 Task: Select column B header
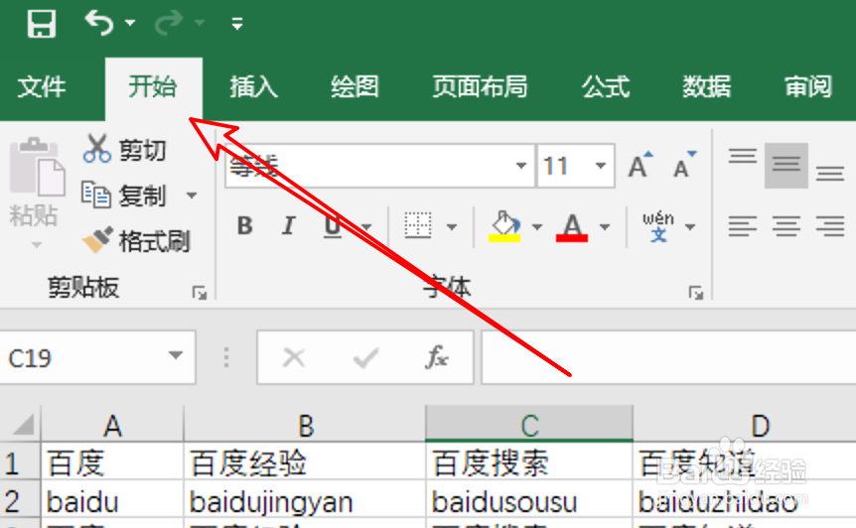tap(305, 425)
